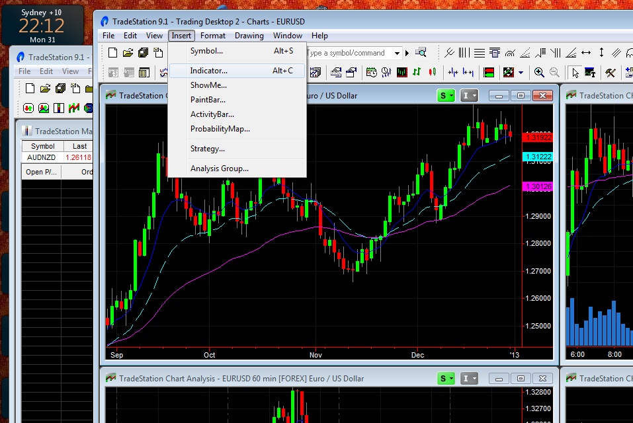633x423 pixels.
Task: Click the hammer and pick tools icon
Action: pyautogui.click(x=610, y=73)
